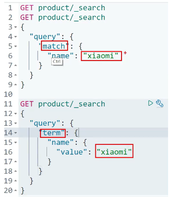
Task: Click the fold-end arrow on line 9
Action: 16,85
